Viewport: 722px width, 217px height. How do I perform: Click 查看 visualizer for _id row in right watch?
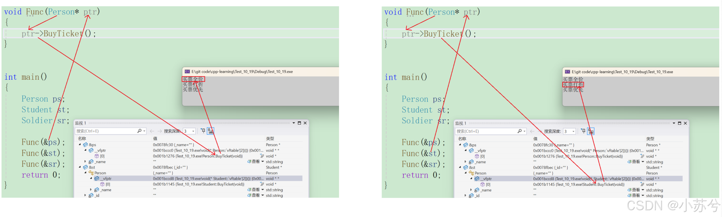coord(634,195)
